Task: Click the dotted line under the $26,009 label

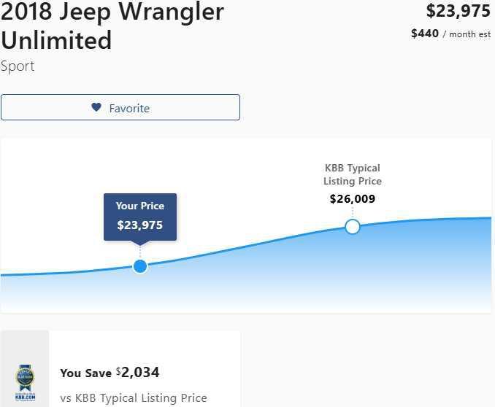Action: point(353,213)
